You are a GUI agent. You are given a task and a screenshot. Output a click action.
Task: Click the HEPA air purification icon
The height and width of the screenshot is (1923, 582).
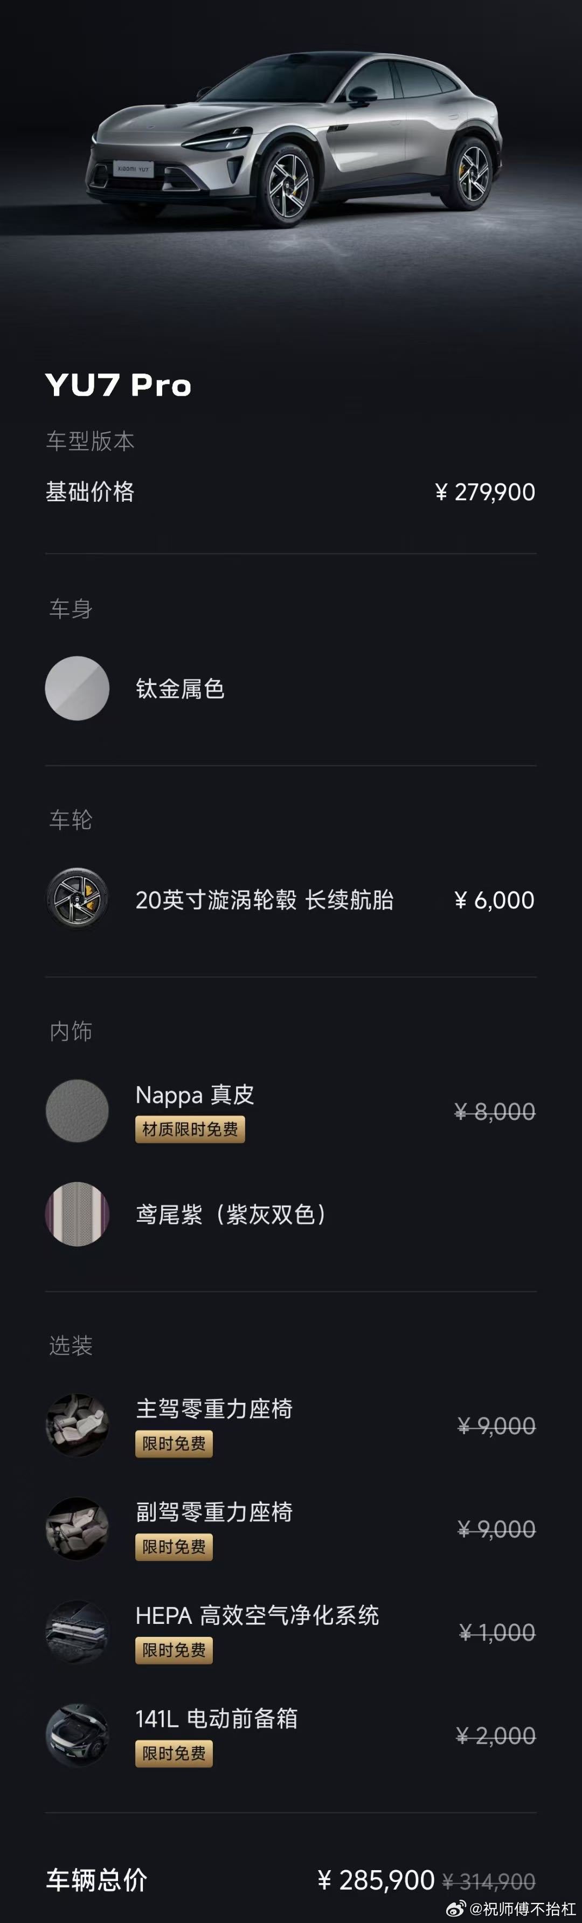[x=78, y=1631]
